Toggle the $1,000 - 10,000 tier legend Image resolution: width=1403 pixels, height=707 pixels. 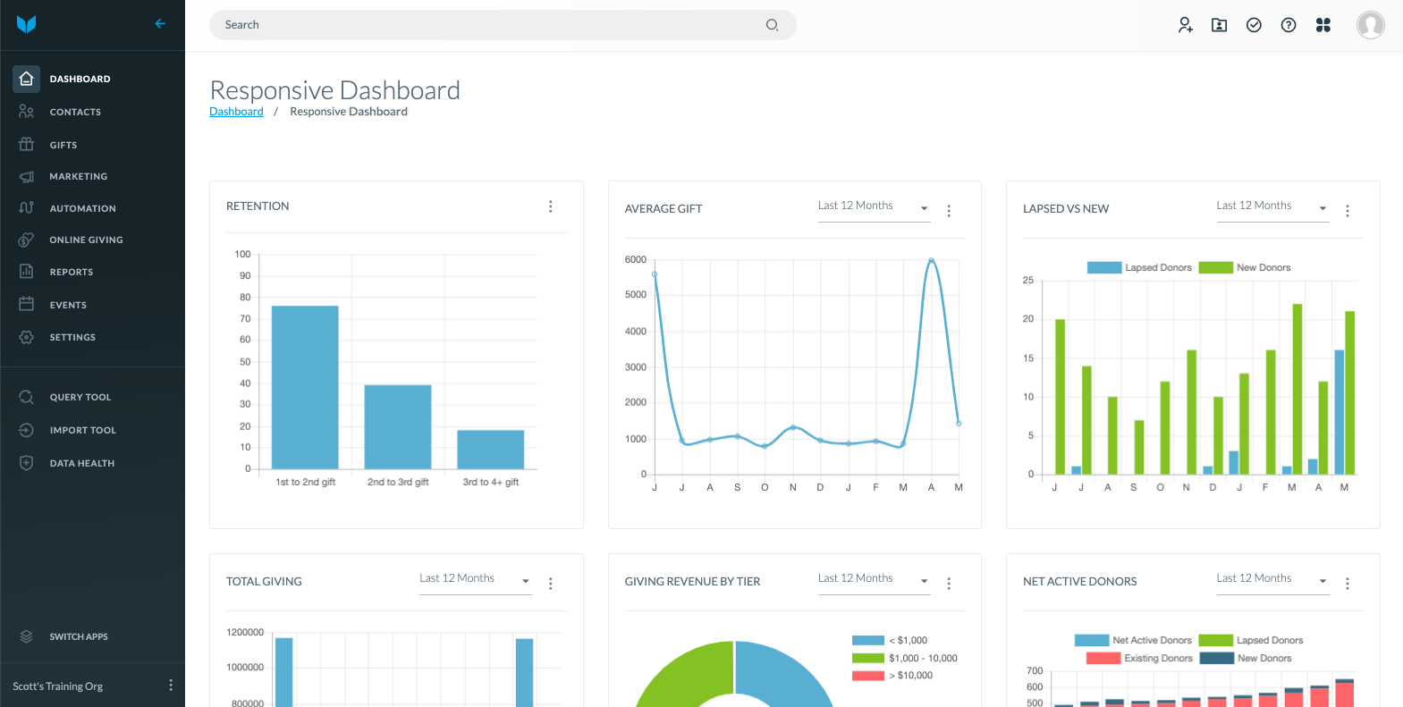(x=905, y=658)
